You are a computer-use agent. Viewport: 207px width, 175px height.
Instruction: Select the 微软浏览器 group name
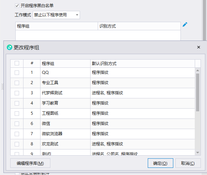pos(52,134)
